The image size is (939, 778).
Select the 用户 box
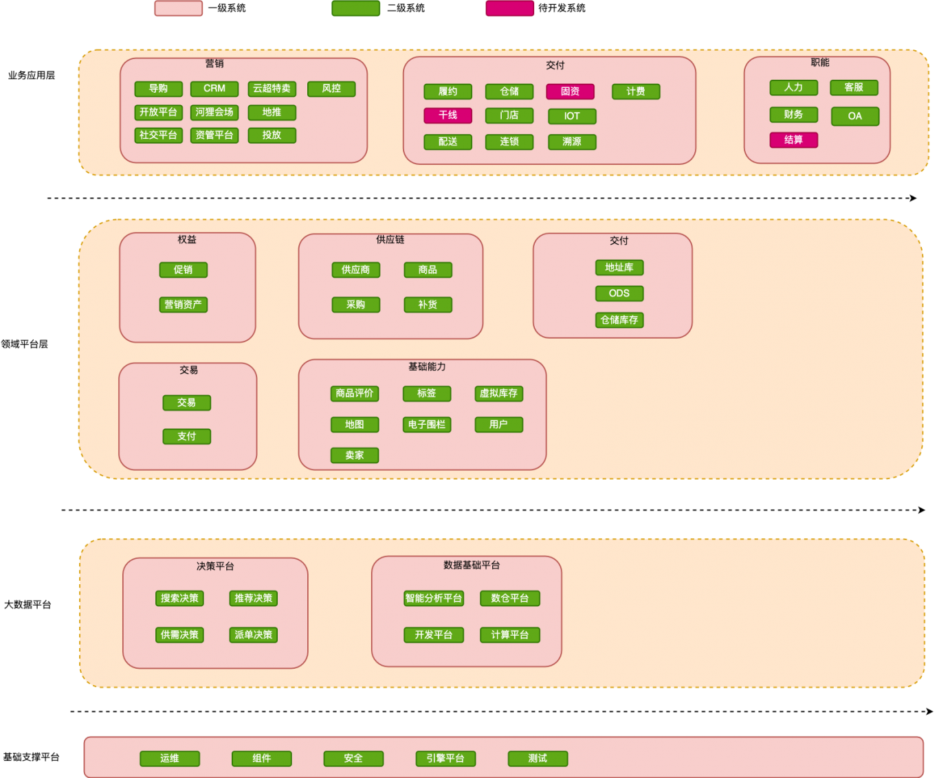(x=499, y=425)
